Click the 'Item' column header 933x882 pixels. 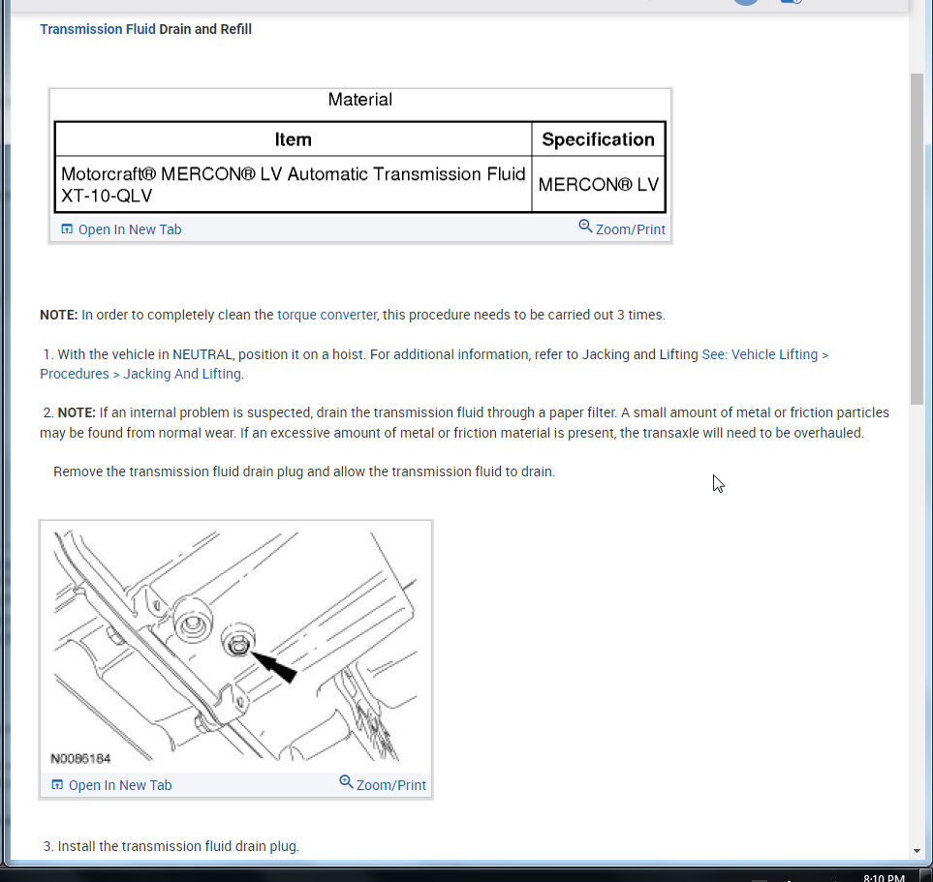294,139
